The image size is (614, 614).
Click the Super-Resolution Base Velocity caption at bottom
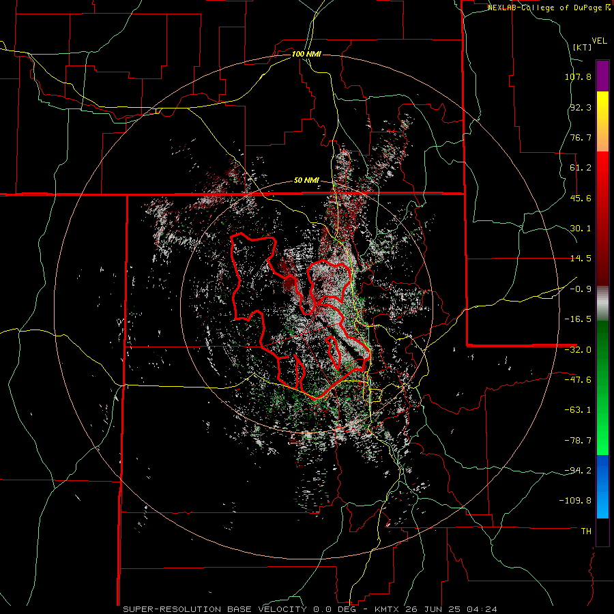[x=310, y=609]
